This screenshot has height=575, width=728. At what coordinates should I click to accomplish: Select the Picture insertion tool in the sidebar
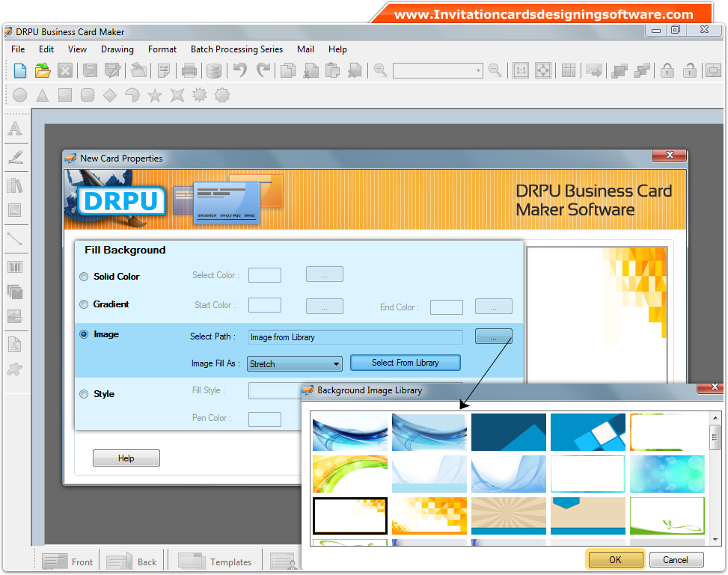[16, 212]
